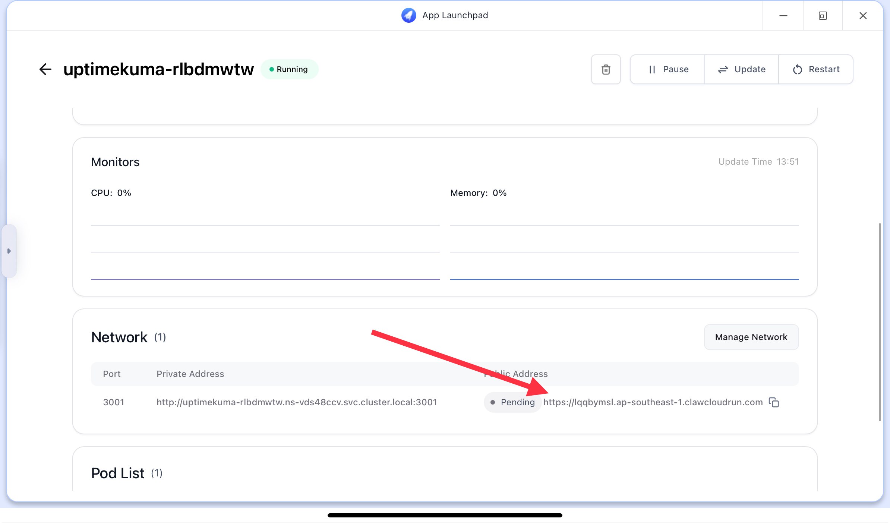Viewport: 890px width, 523px height.
Task: Click the Monitors section heading
Action: (x=115, y=162)
